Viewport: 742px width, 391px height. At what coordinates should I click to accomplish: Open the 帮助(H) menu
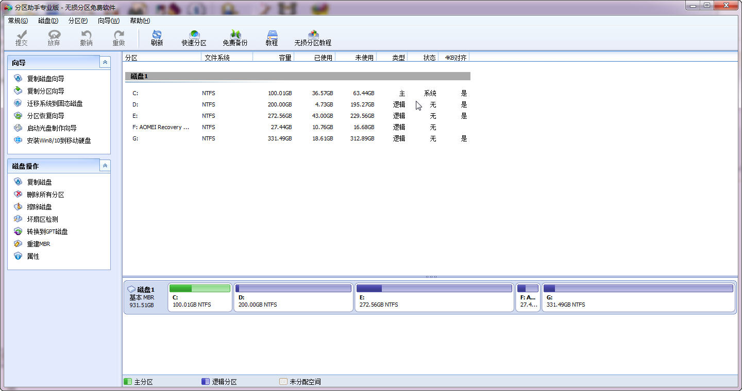click(140, 21)
